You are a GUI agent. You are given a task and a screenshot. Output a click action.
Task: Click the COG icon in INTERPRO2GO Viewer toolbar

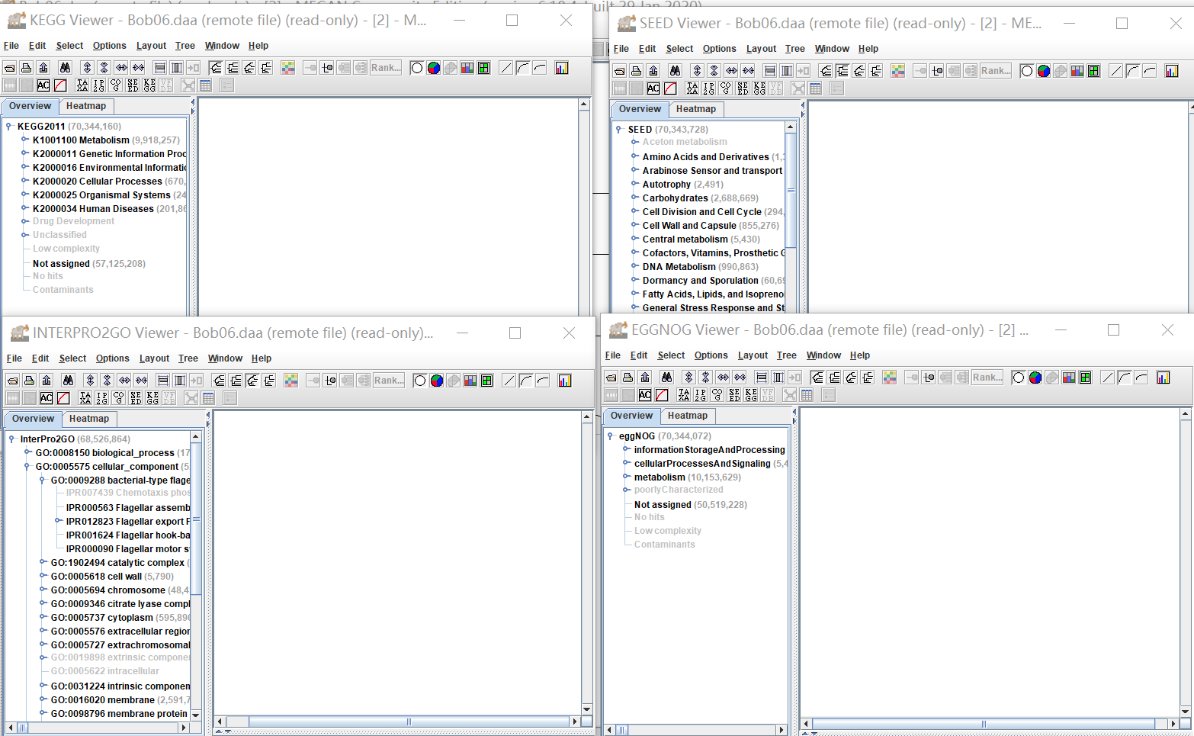pyautogui.click(x=119, y=398)
